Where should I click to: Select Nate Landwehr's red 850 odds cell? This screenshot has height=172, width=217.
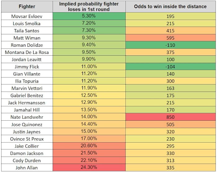tap(170, 117)
